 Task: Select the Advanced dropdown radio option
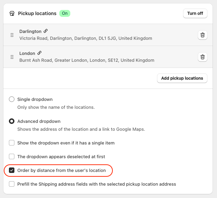tap(12, 121)
